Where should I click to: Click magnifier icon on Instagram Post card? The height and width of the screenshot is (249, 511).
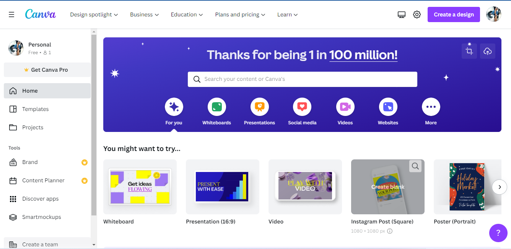pos(415,166)
